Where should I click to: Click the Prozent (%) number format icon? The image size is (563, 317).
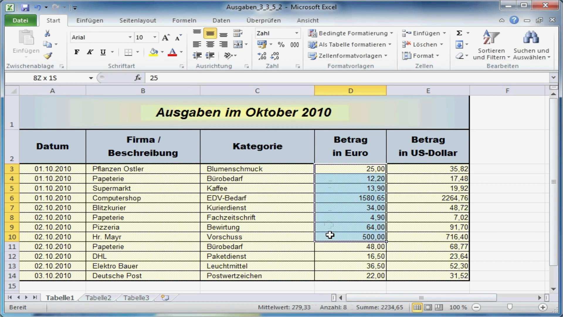tap(281, 44)
